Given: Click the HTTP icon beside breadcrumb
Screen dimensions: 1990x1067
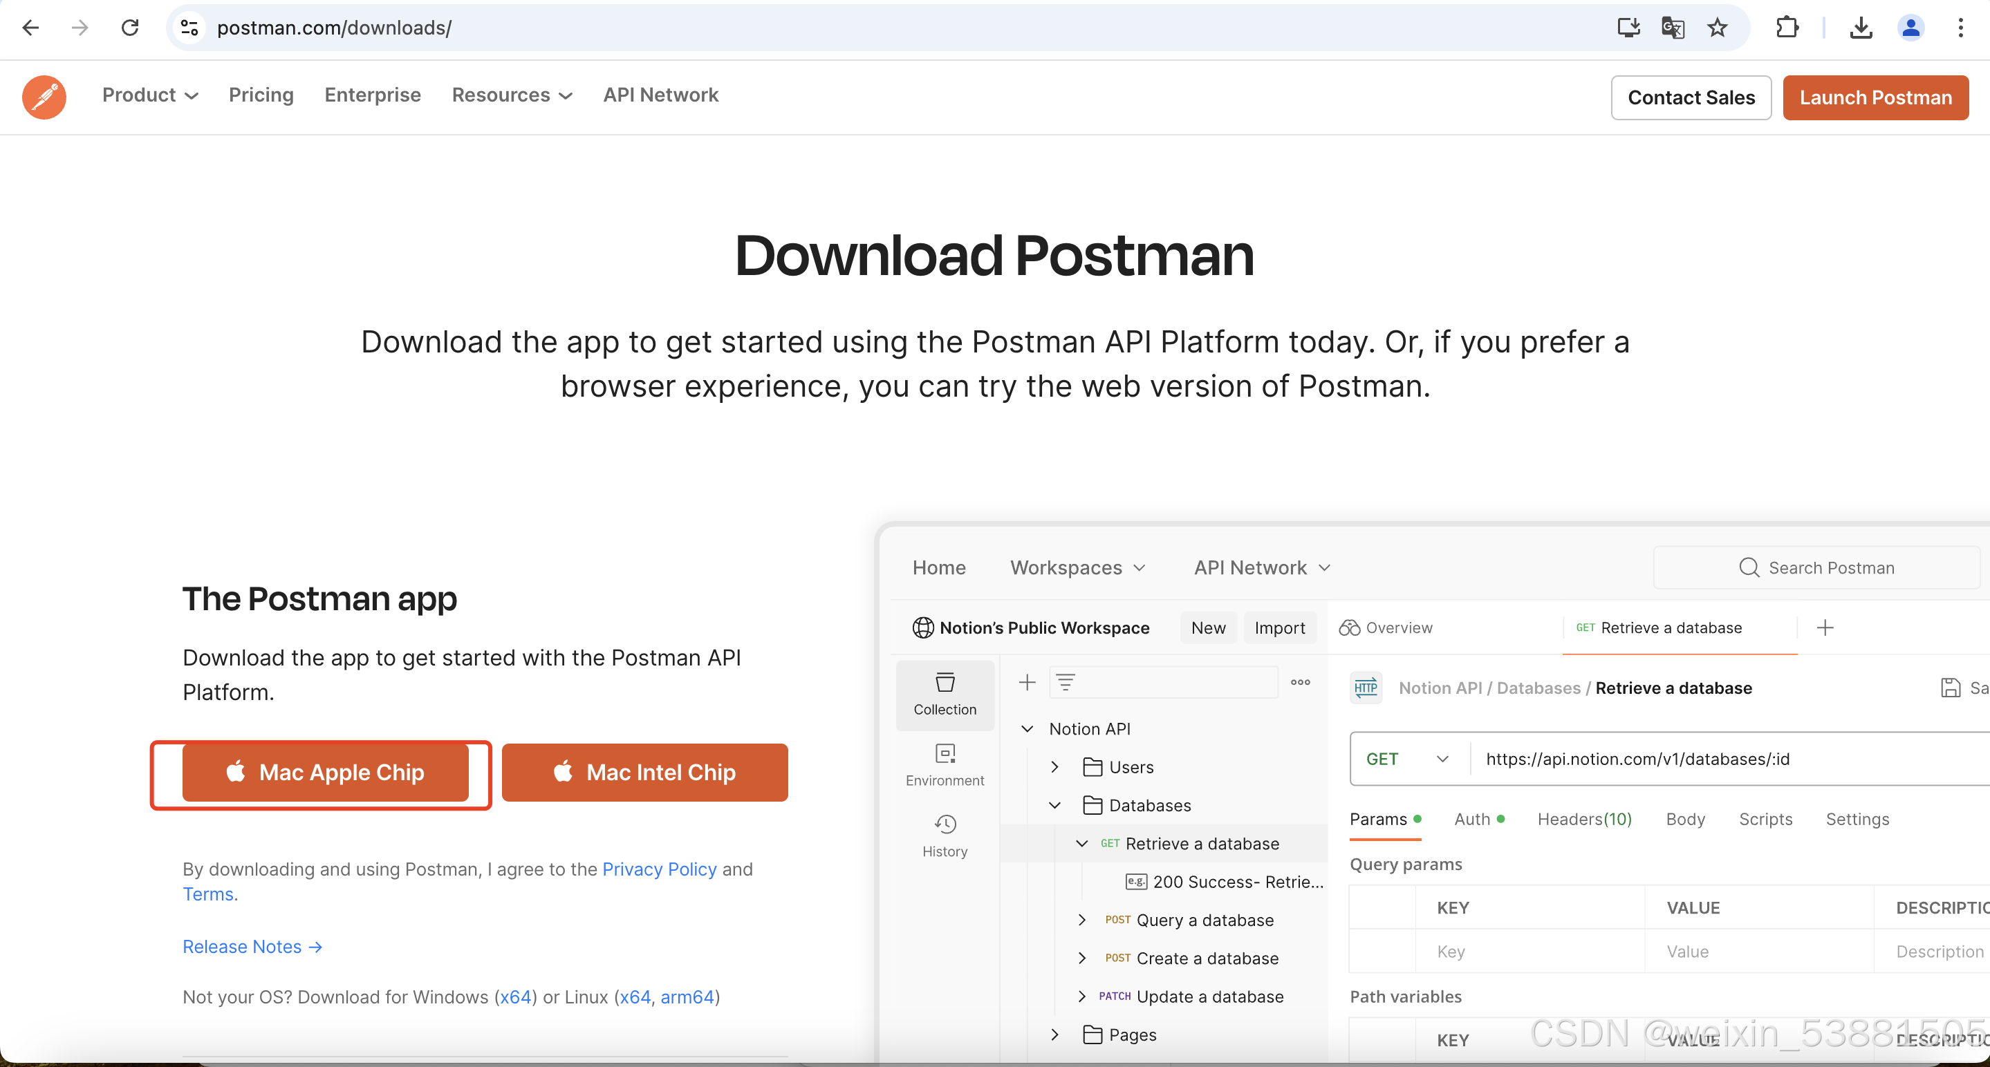Looking at the screenshot, I should pyautogui.click(x=1365, y=687).
